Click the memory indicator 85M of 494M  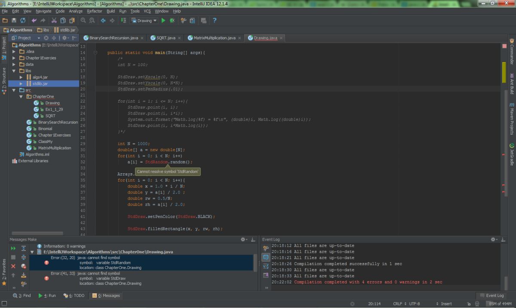tap(500, 304)
